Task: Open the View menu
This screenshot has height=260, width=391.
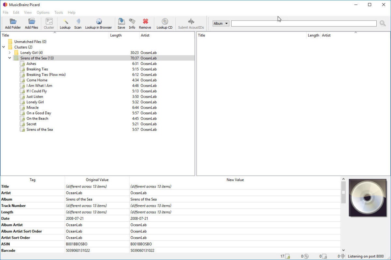Action: 28,12
